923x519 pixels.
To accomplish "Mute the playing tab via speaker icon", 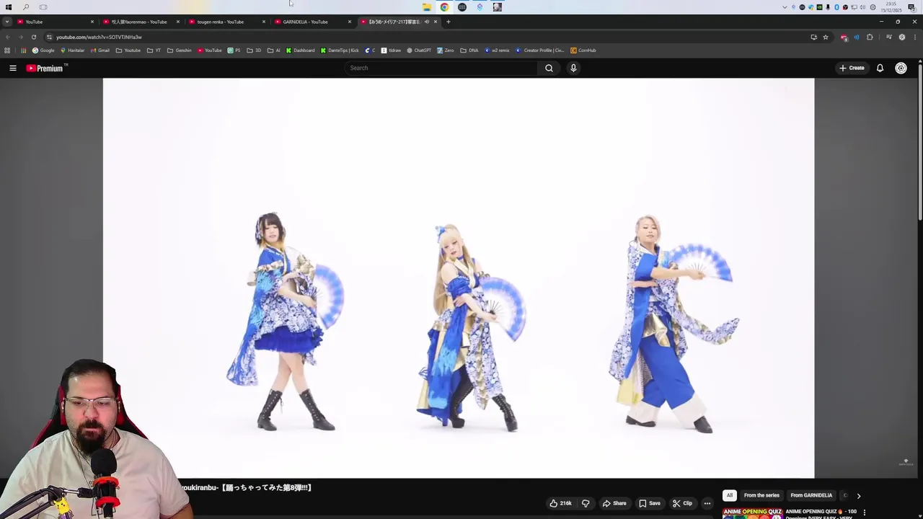I will [x=426, y=22].
